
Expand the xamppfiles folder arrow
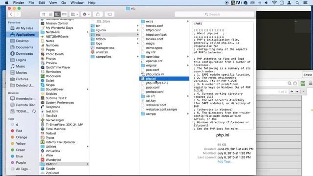137,57
